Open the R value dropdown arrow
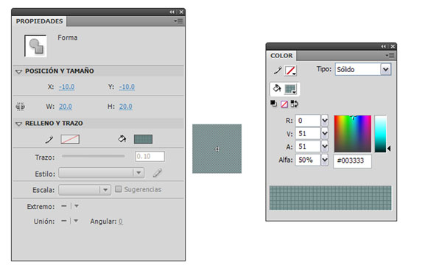This screenshot has height=276, width=442. point(325,121)
